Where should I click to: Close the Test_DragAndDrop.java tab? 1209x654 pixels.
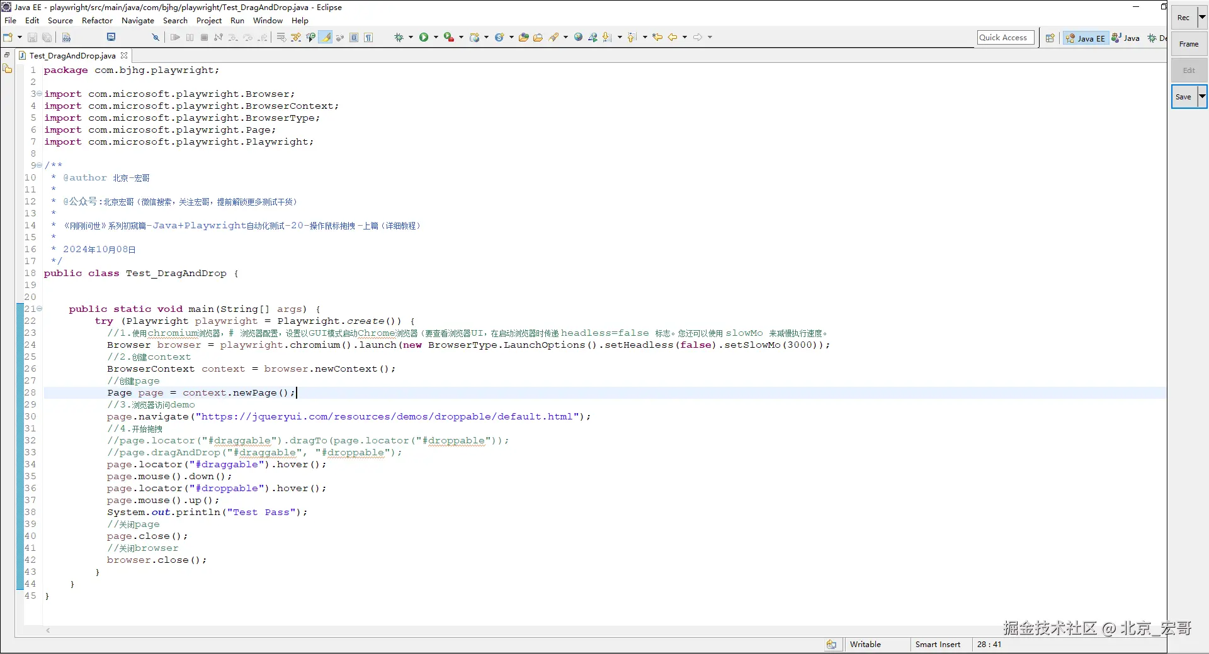click(x=124, y=55)
